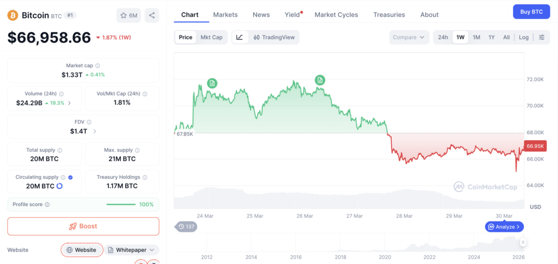
Task: Click info icon beside Volume (24h)
Action: click(61, 94)
